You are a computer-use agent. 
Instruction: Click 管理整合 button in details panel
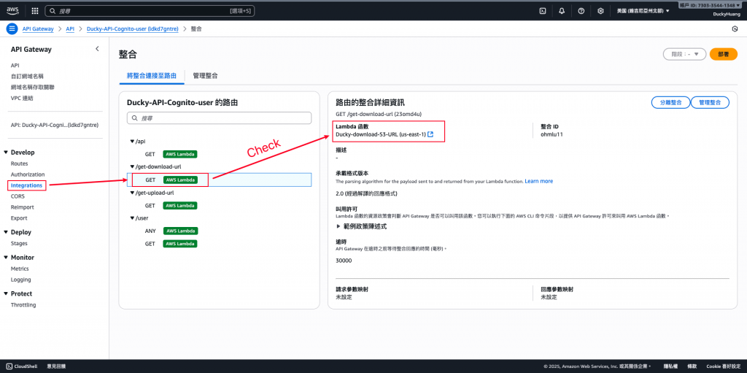(x=710, y=102)
